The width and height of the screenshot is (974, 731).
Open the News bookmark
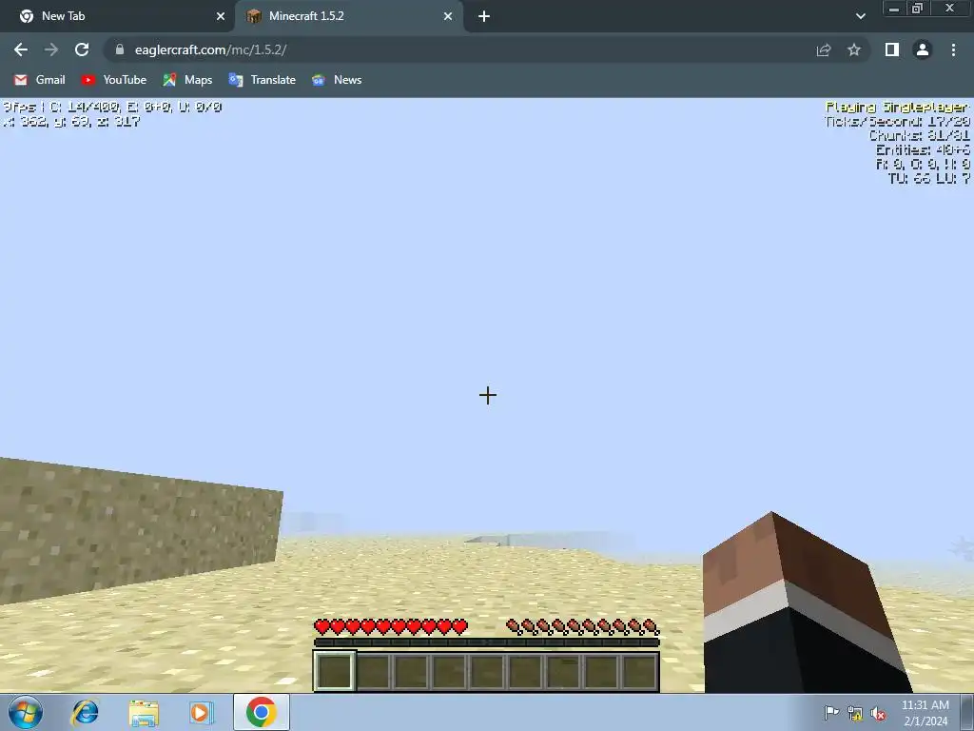tap(337, 80)
